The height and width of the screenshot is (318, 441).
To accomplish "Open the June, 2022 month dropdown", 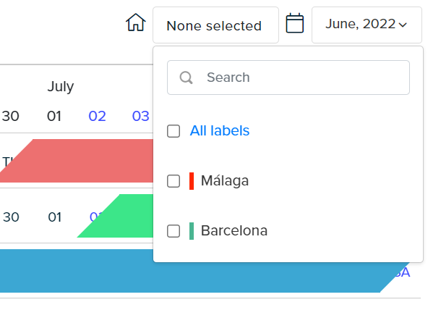I will 367,25.
